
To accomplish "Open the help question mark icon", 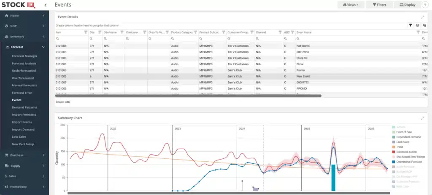I will [x=425, y=5].
